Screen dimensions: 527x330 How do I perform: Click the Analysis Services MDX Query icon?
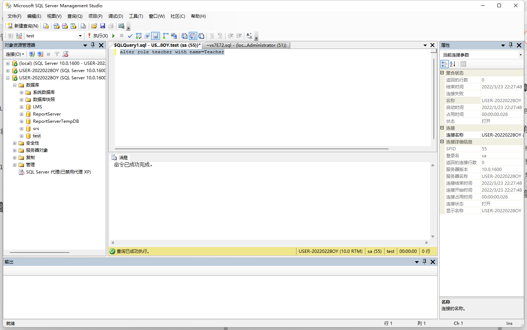(56, 26)
